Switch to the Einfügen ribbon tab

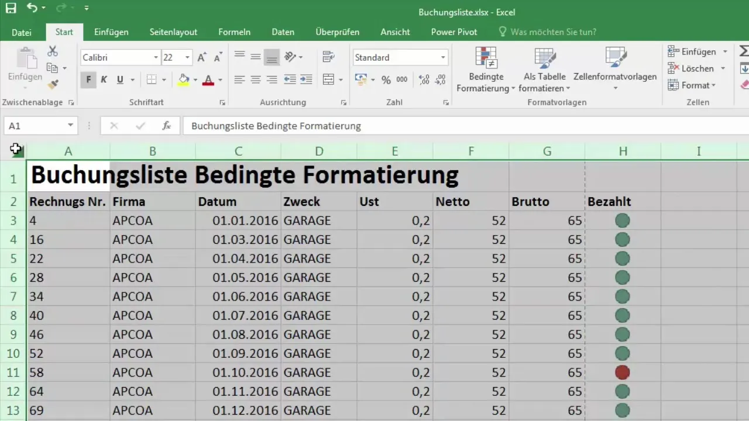111,32
